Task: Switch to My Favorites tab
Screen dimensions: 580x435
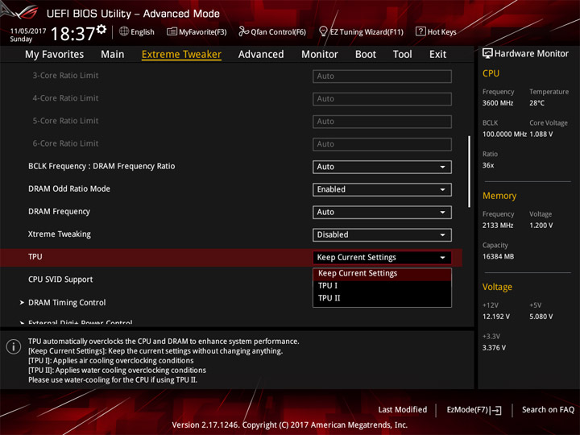Action: point(55,55)
